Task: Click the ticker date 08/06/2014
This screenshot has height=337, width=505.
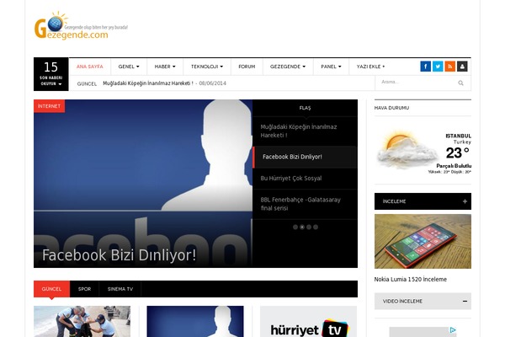Action: pyautogui.click(x=213, y=83)
